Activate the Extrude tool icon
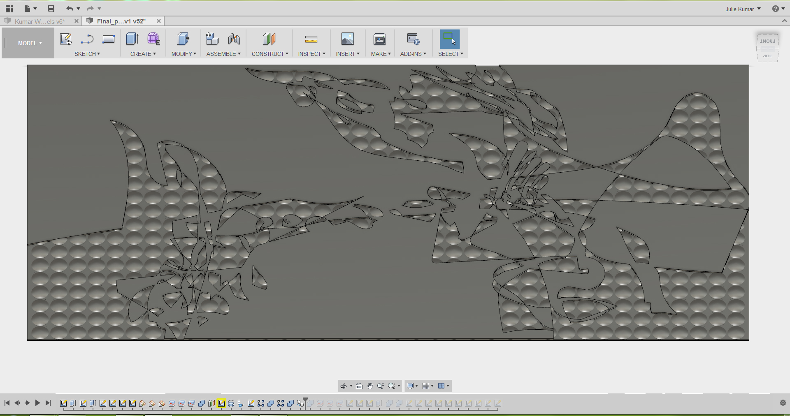790x416 pixels. tap(132, 39)
